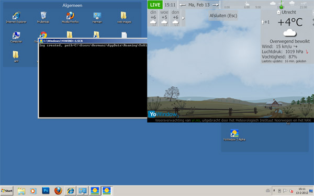Viewport: 314px width, 196px height.
Task: Open the taskbar clock showing 13-2-2012
Action: pyautogui.click(x=302, y=191)
